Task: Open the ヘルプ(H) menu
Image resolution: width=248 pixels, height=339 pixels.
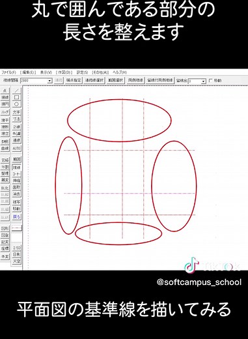Action: (x=120, y=72)
